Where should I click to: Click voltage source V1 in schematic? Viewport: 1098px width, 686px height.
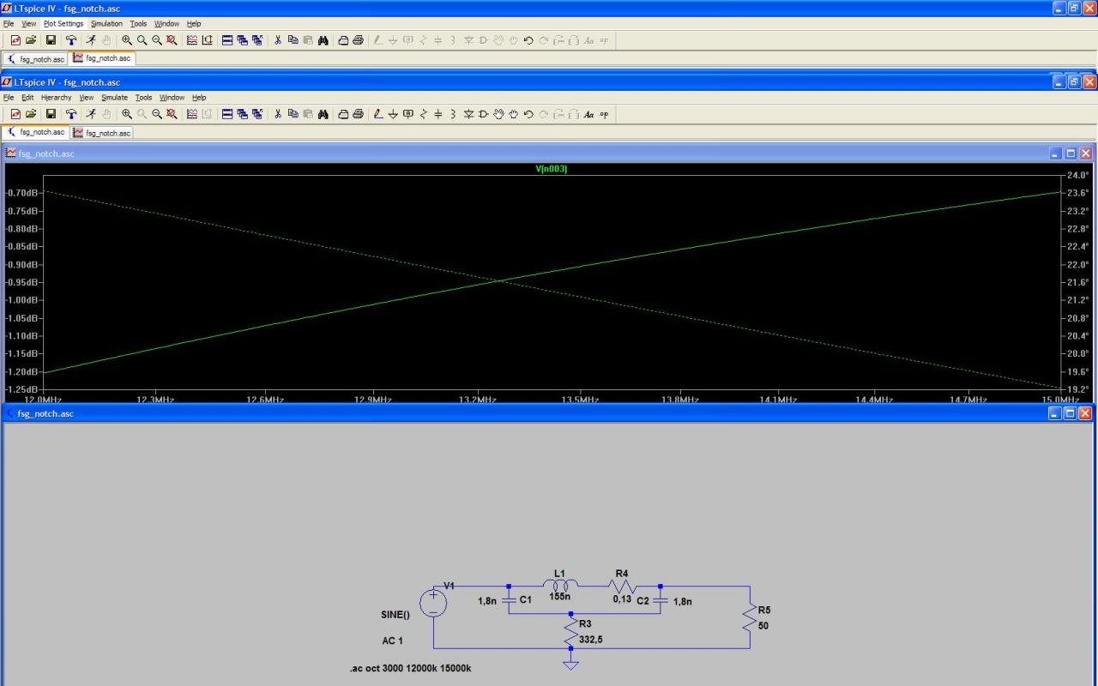(433, 603)
